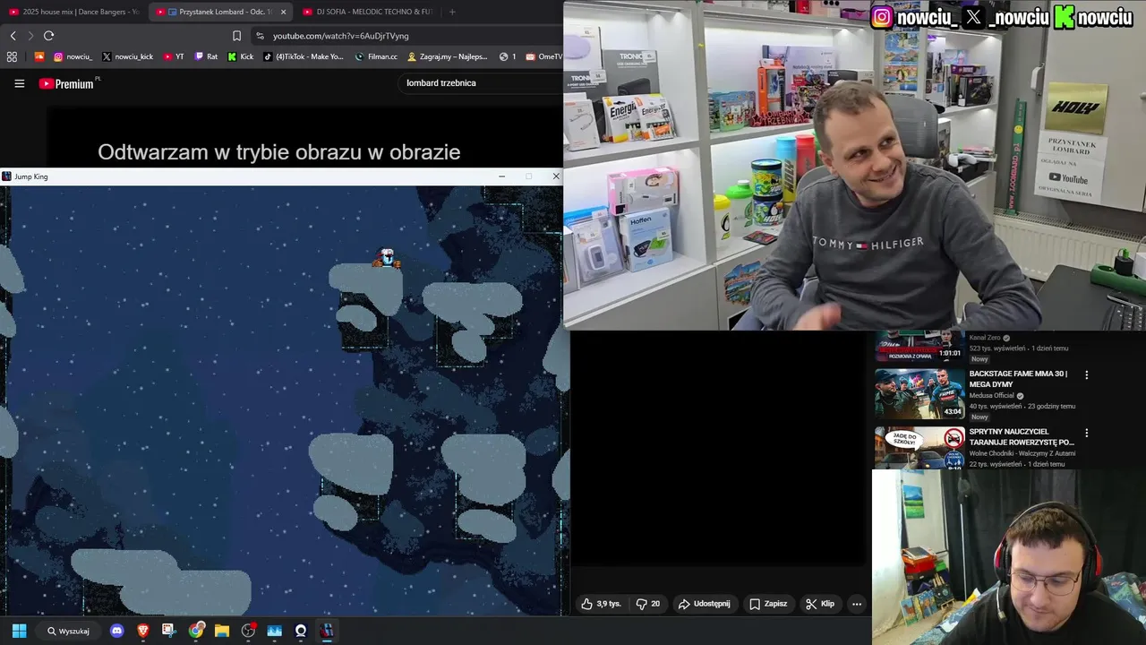1146x645 pixels.
Task: Open more actions three-dot menu under video
Action: coord(857,604)
